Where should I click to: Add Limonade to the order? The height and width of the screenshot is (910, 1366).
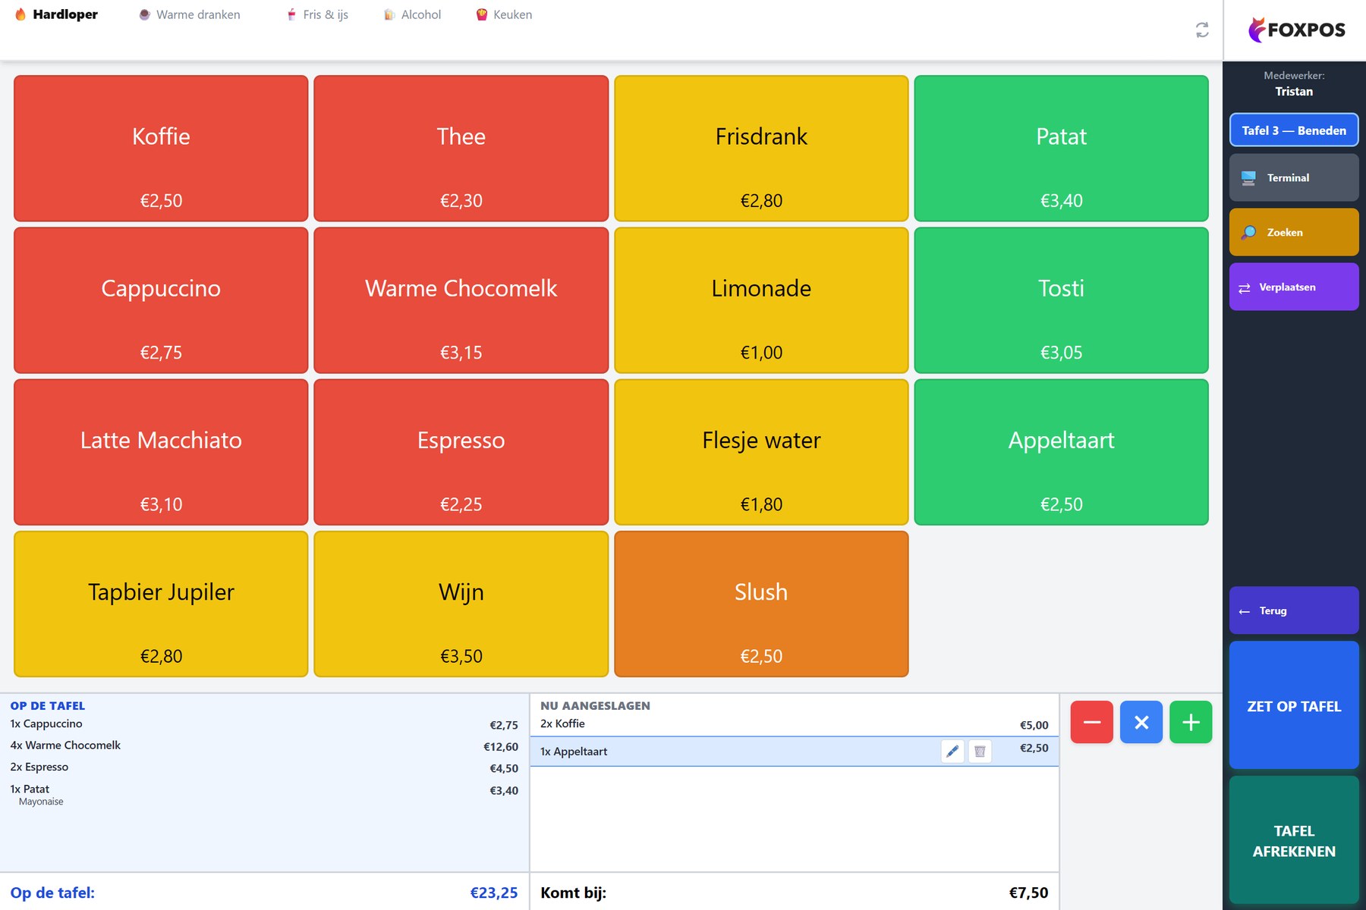pyautogui.click(x=761, y=300)
